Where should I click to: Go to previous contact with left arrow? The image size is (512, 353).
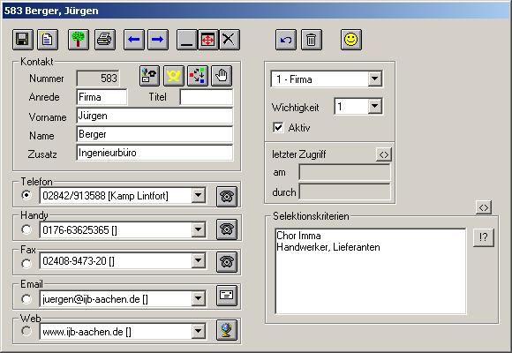click(134, 40)
